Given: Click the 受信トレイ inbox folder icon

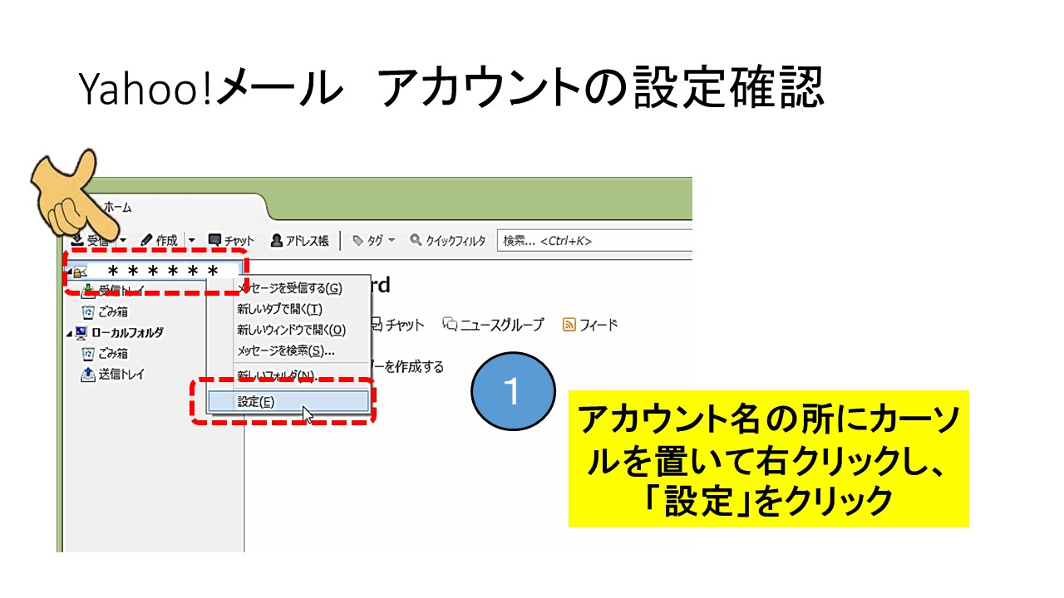Looking at the screenshot, I should tap(88, 291).
